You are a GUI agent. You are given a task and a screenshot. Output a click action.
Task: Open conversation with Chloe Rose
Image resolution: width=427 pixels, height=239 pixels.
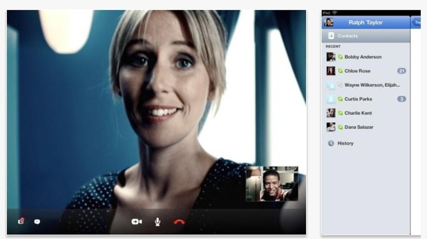click(357, 71)
